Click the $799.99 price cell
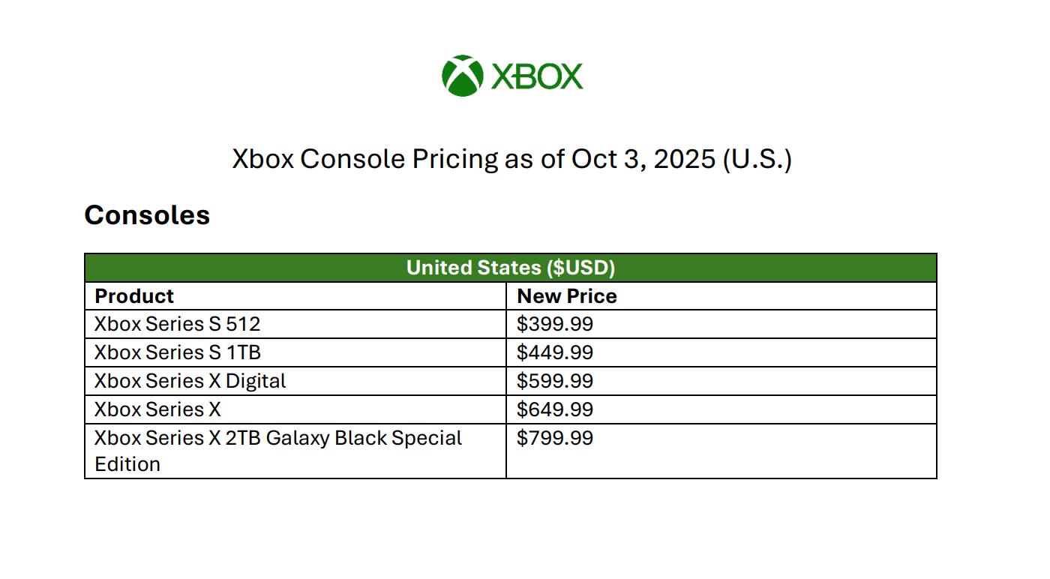1050x579 pixels. tap(555, 438)
